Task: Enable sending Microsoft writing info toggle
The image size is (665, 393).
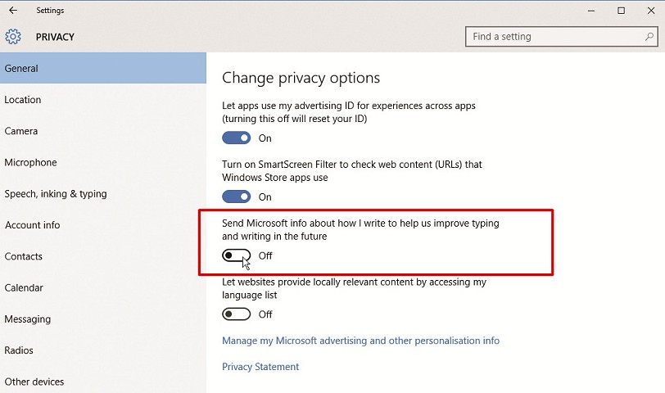Action: [x=236, y=255]
